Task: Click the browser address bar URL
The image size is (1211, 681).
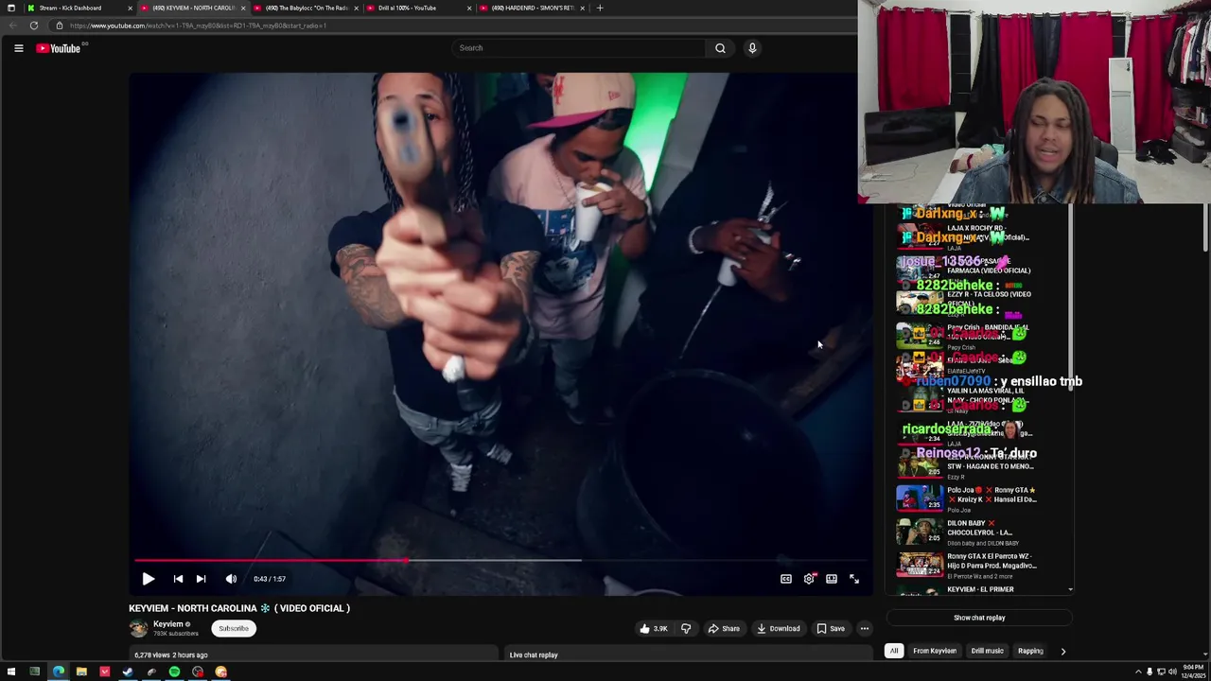Action: coord(198,26)
